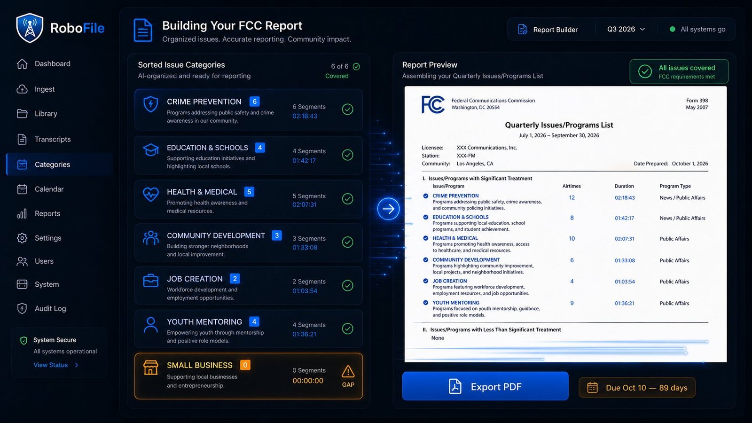Open the Library folder icon
The width and height of the screenshot is (752, 423).
tap(22, 114)
